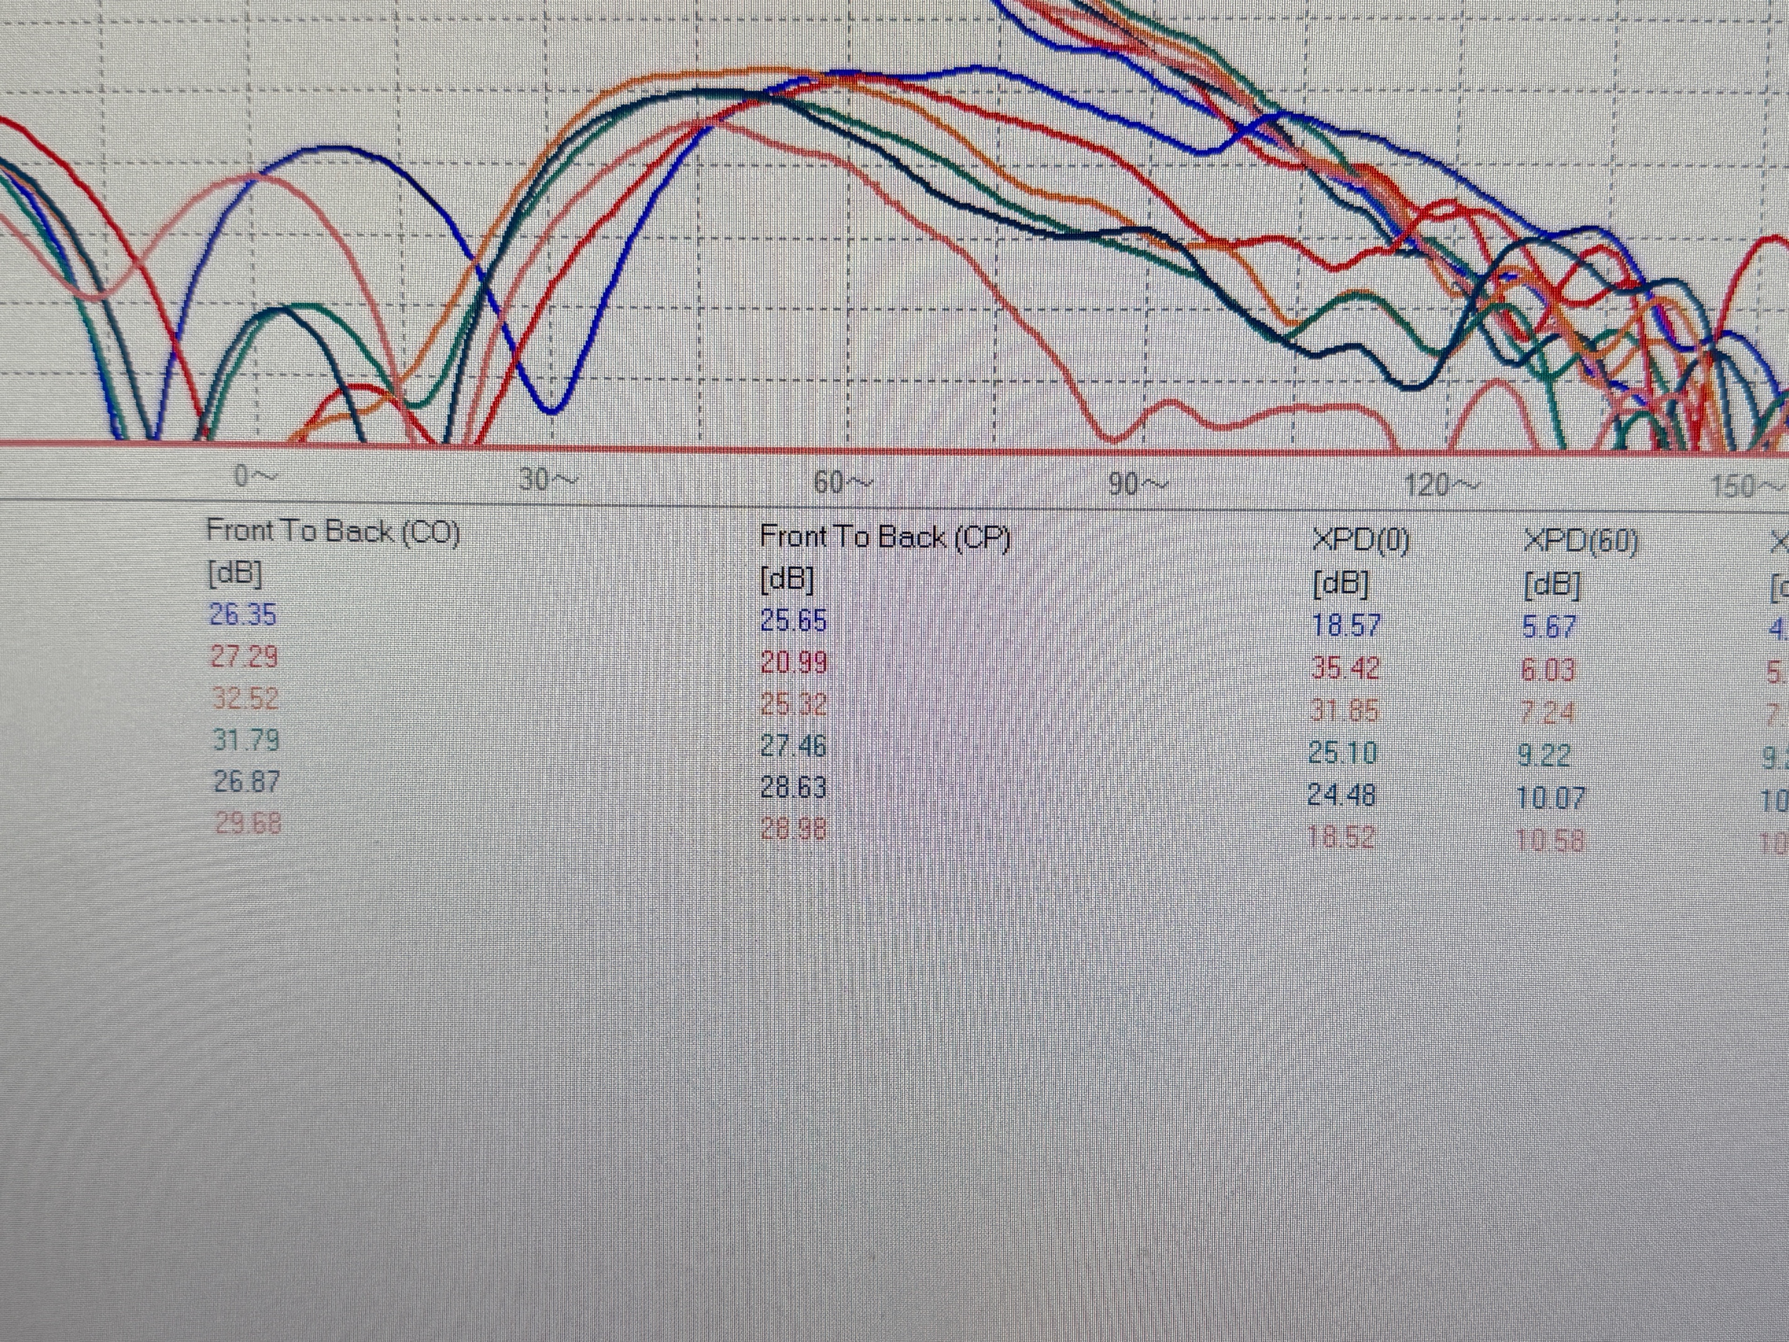
Task: Select the value 26.35
Action: pyautogui.click(x=242, y=615)
